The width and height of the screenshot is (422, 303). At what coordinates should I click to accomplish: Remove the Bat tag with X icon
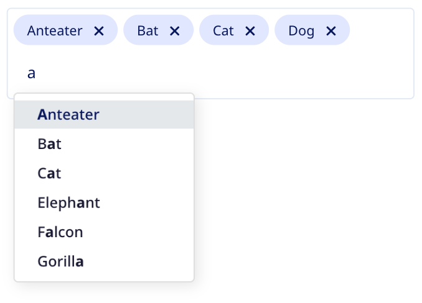pos(175,31)
